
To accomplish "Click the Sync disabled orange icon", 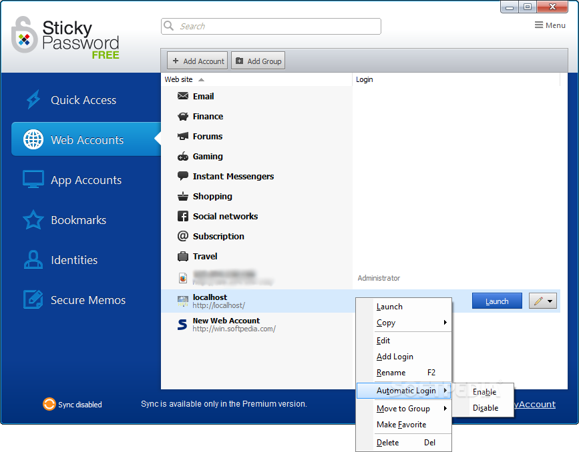I will coord(49,404).
